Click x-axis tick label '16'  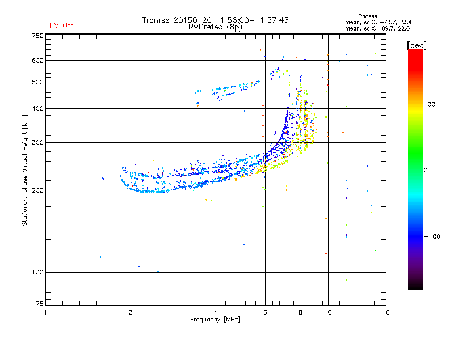(x=386, y=312)
